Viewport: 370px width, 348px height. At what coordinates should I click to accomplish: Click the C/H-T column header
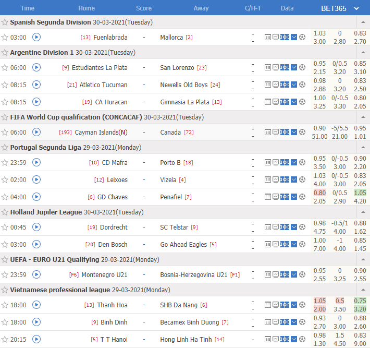point(253,8)
